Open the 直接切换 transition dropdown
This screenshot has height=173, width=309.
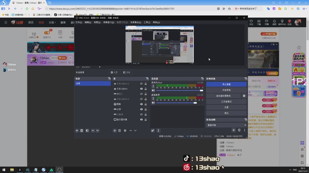tap(226, 125)
